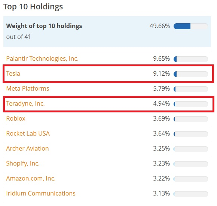Click the Weight of top 10 holdings heading
The width and height of the screenshot is (217, 206).
click(44, 26)
